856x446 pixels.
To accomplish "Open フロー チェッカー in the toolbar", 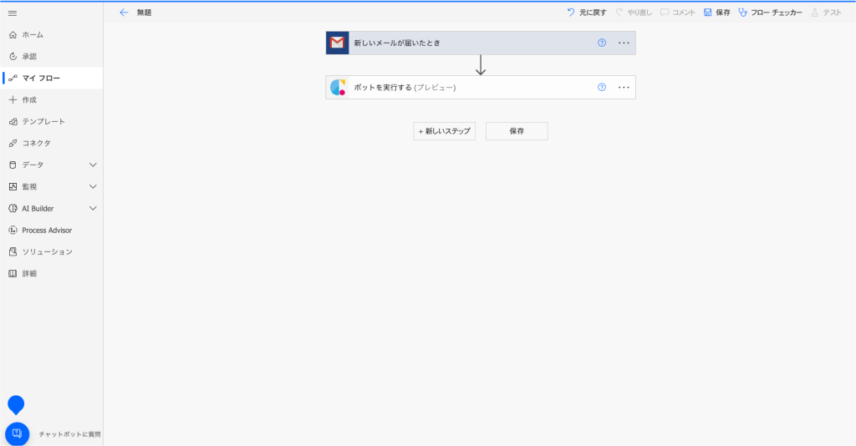I will click(770, 13).
